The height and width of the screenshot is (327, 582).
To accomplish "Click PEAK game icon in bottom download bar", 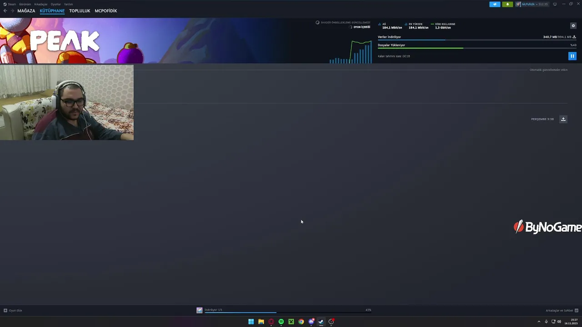I will point(200,310).
